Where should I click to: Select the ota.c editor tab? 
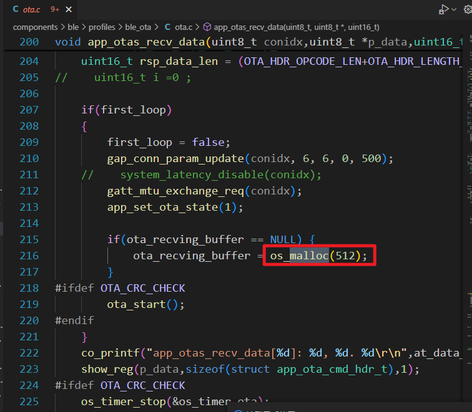pyautogui.click(x=31, y=9)
